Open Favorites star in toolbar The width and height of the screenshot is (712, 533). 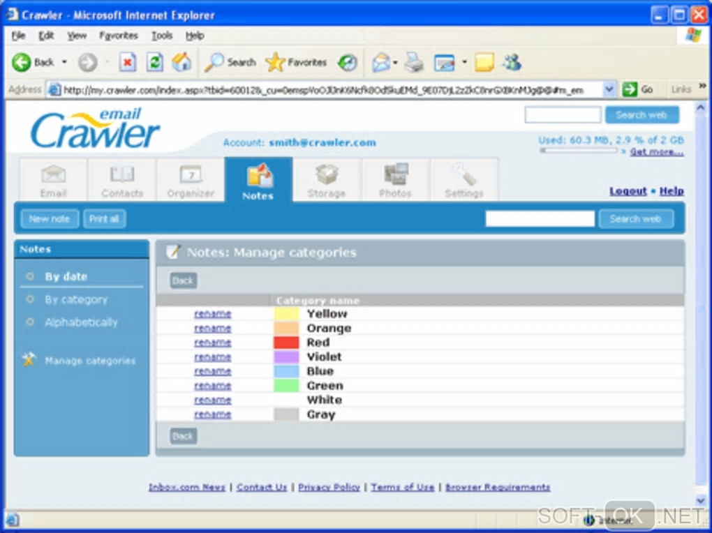coord(275,63)
